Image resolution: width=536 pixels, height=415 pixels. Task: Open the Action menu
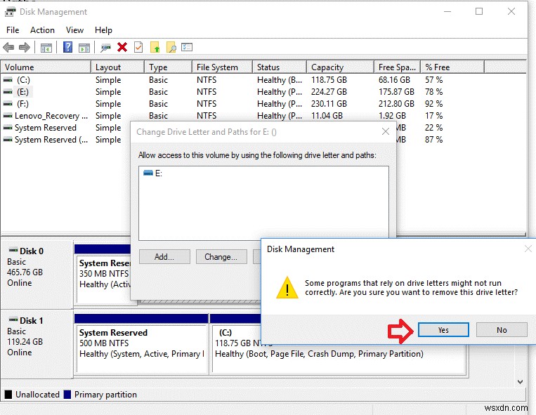click(x=42, y=30)
